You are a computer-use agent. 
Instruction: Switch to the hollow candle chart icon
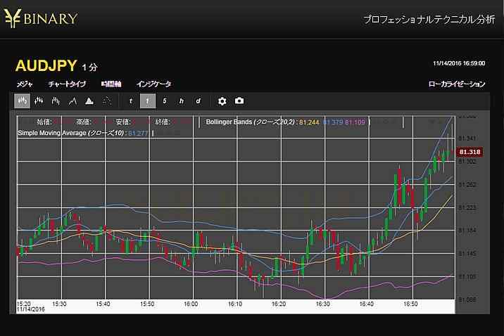39,101
